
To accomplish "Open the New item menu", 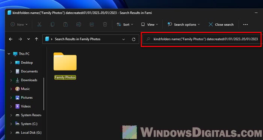I will click(x=19, y=25).
